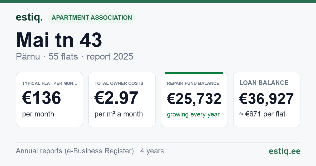
Task: Select the APARTMENT ASSOCIATION badge
Action: [92, 18]
